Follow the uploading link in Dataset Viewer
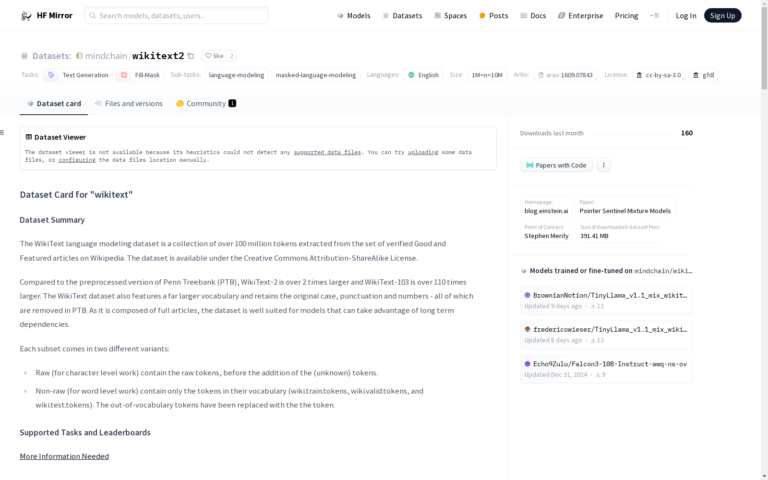This screenshot has height=480, width=768. tap(423, 152)
